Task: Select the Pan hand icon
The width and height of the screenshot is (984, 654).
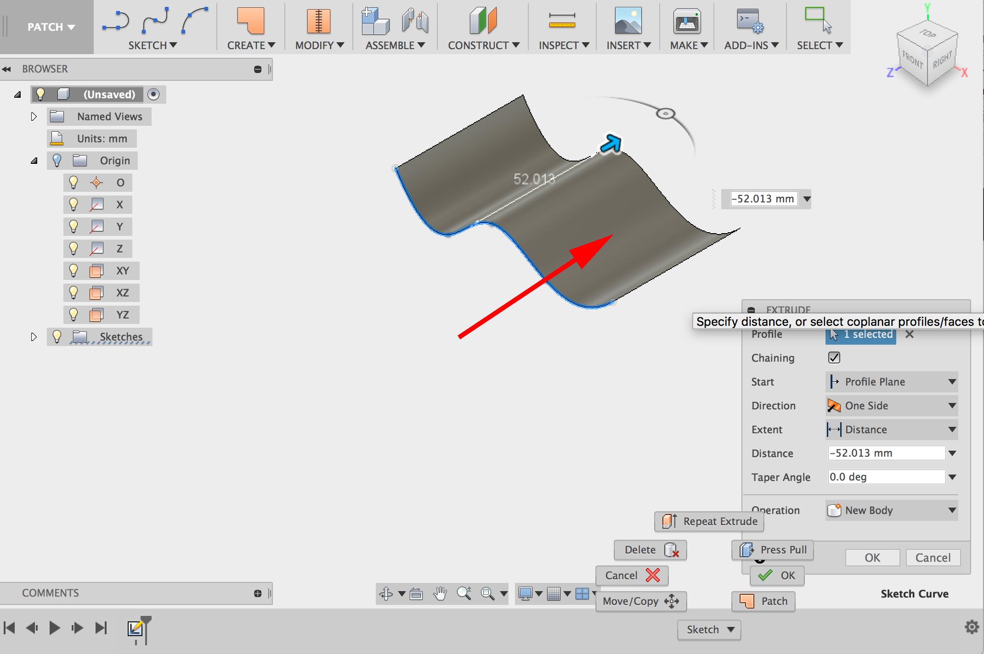Action: click(440, 593)
